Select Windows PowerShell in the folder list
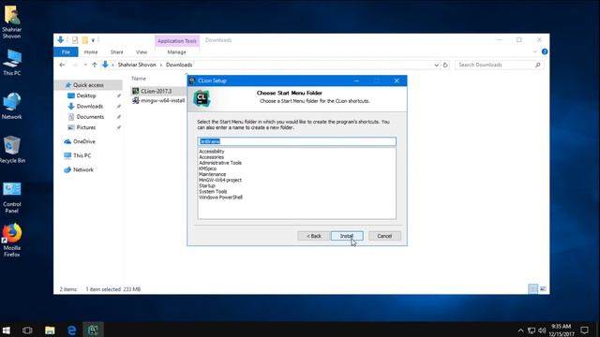Viewport: 600px width, 337px height. point(220,198)
